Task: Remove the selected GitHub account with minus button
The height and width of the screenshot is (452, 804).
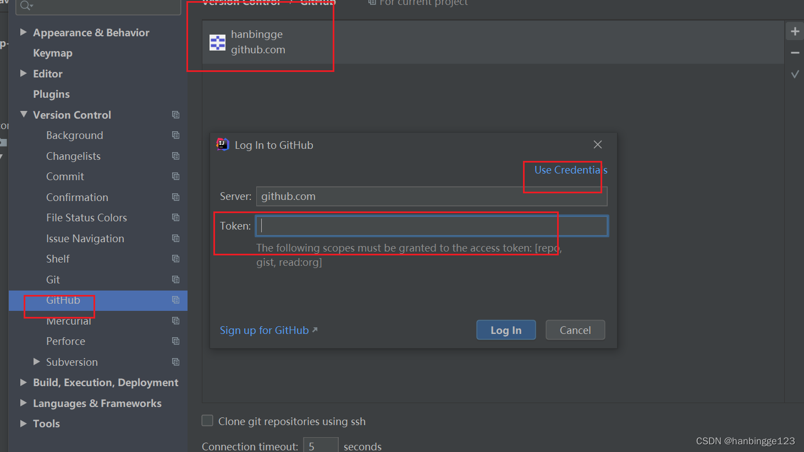Action: 795,53
